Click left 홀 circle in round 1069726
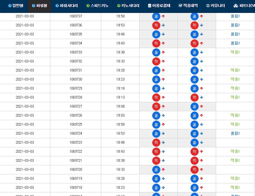The height and width of the screenshot is (196, 255). [156, 115]
